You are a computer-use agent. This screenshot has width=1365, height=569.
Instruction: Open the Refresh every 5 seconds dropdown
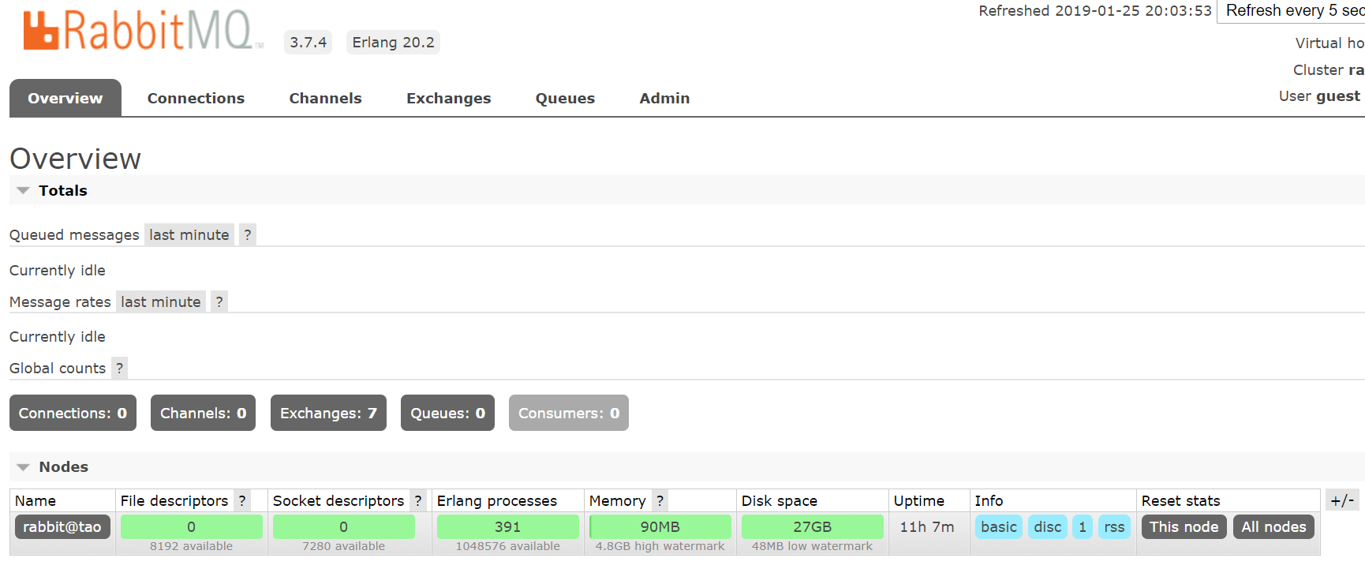(x=1292, y=11)
